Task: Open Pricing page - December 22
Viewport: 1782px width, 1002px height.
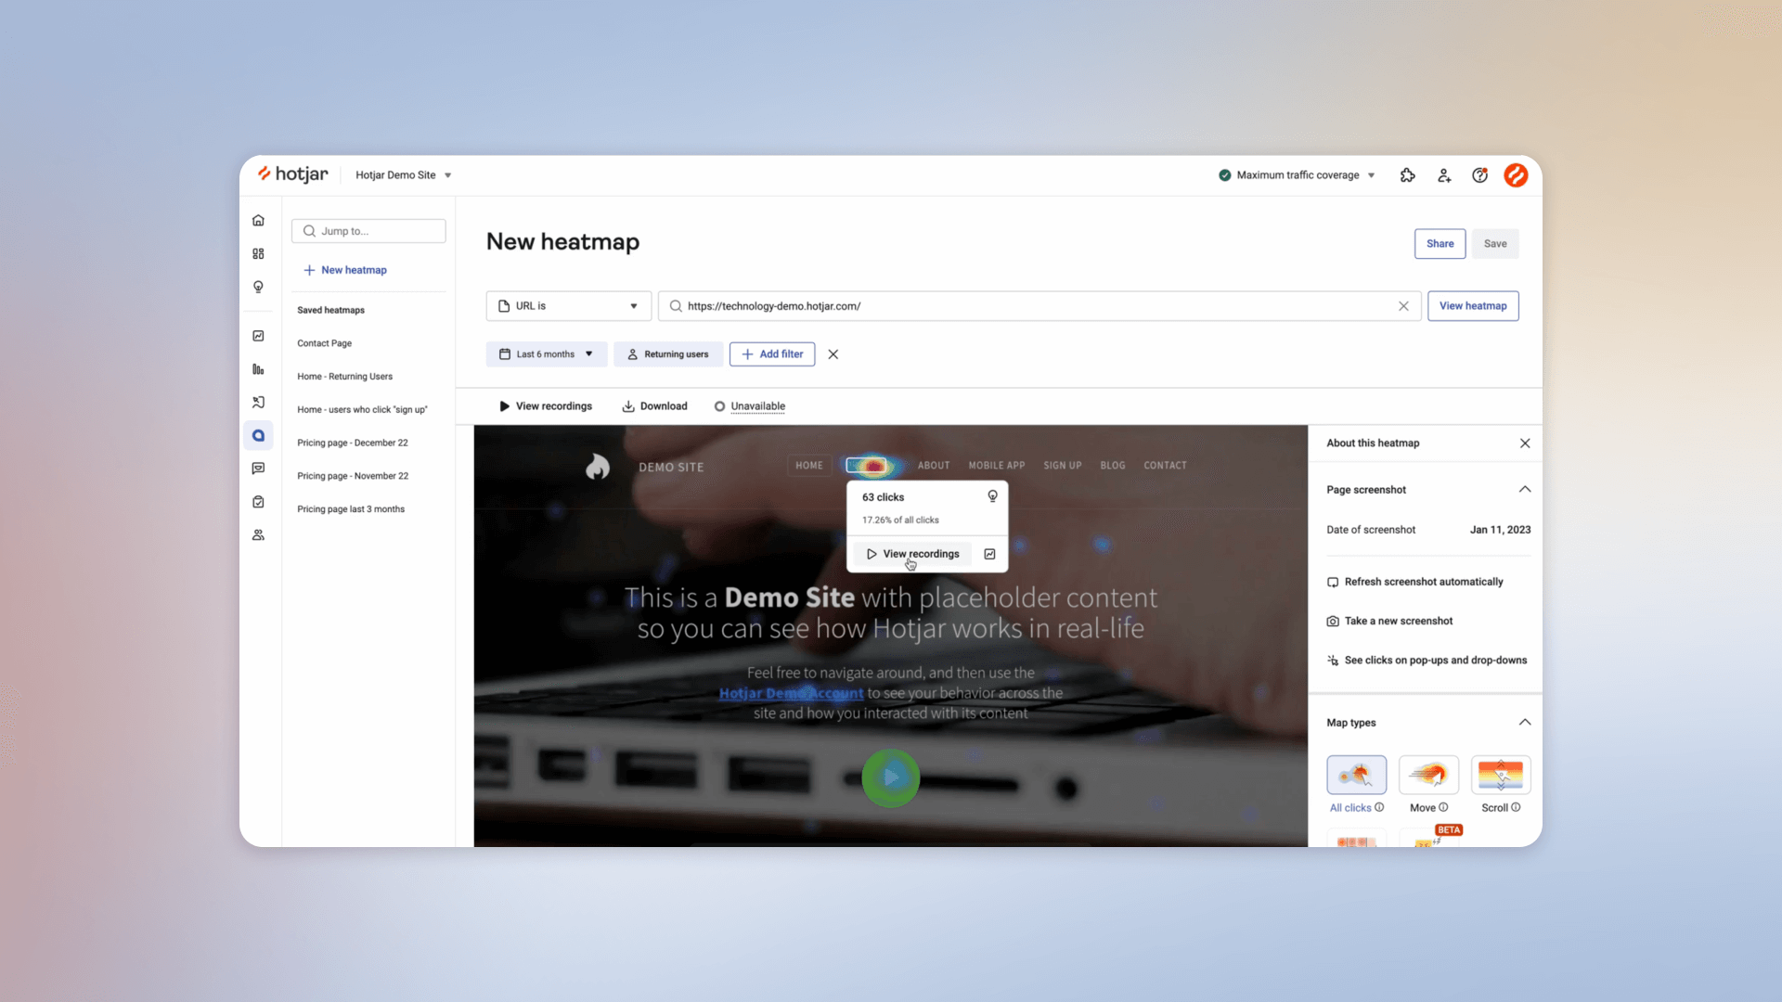Action: 353,443
